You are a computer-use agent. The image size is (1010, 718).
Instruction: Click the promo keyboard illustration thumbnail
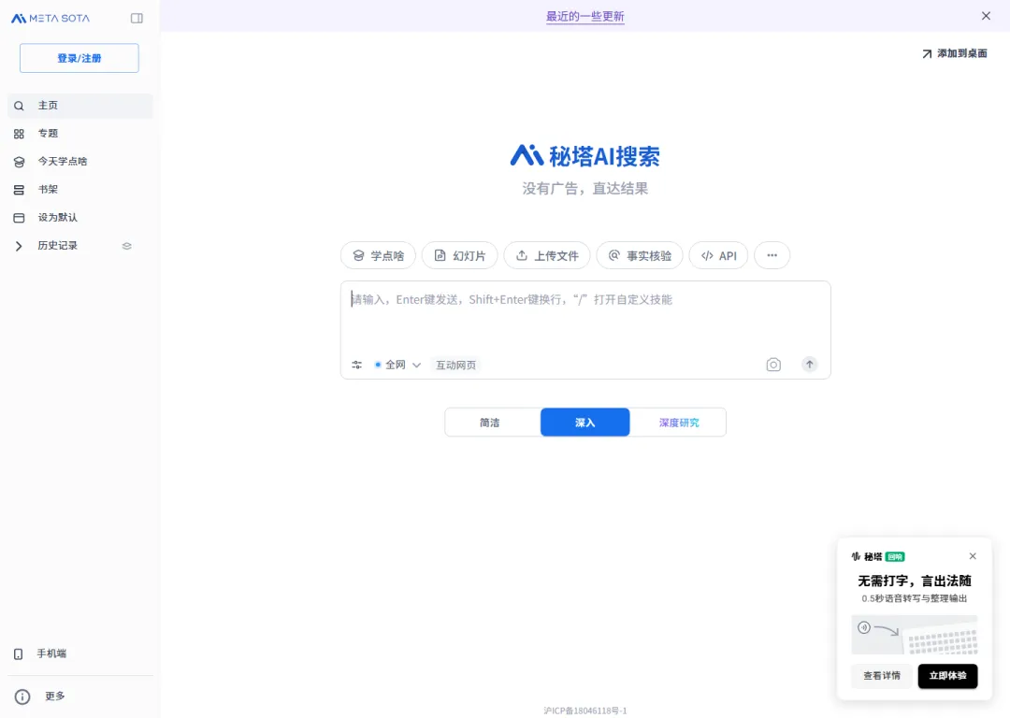click(x=914, y=634)
